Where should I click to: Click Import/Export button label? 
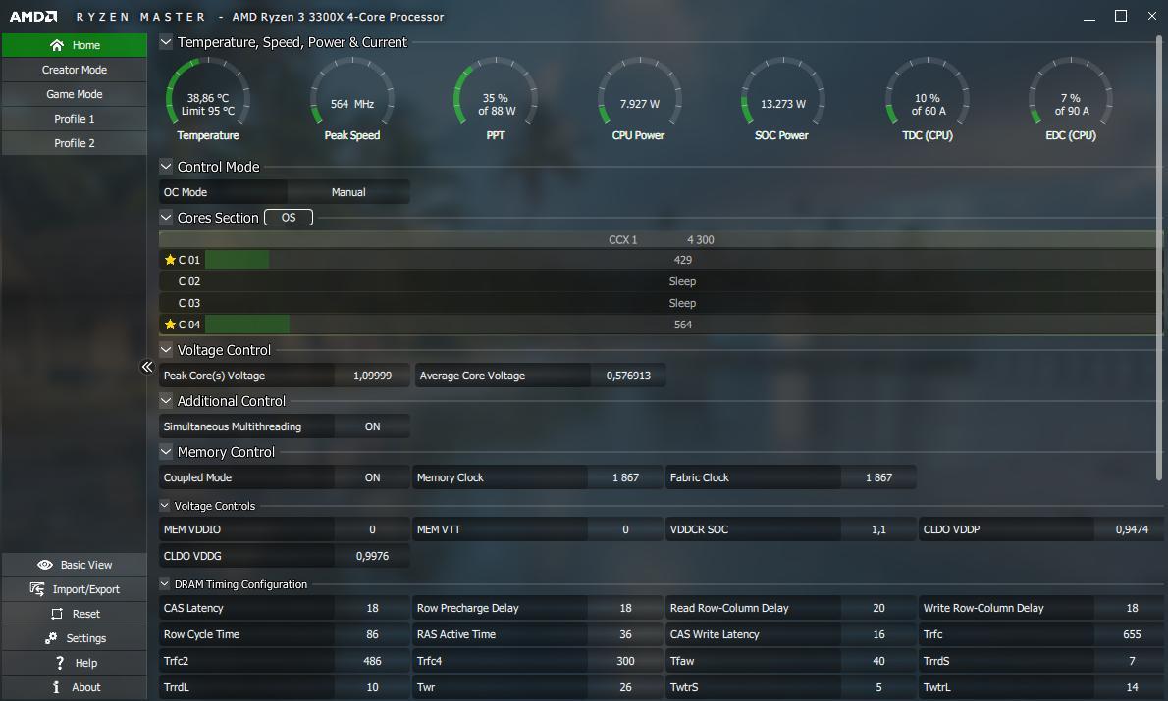[85, 589]
